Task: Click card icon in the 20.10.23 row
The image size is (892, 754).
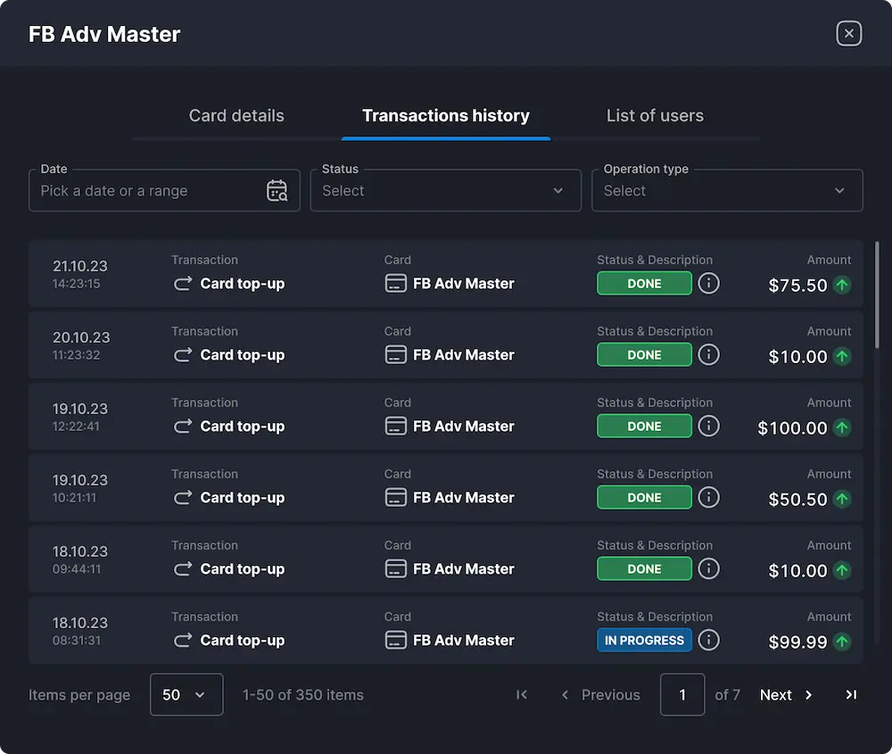Action: point(395,355)
